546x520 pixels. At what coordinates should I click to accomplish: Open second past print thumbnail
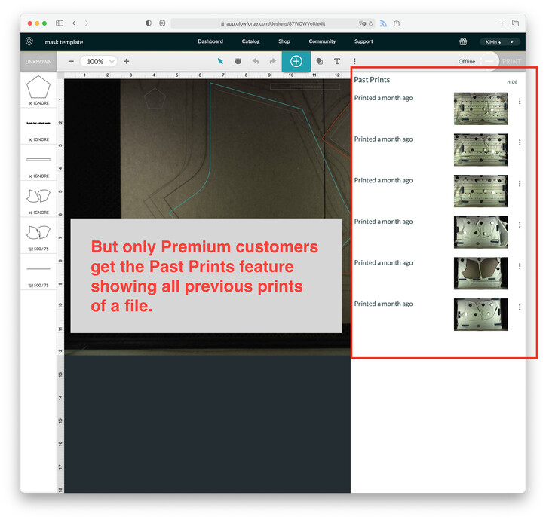point(481,150)
